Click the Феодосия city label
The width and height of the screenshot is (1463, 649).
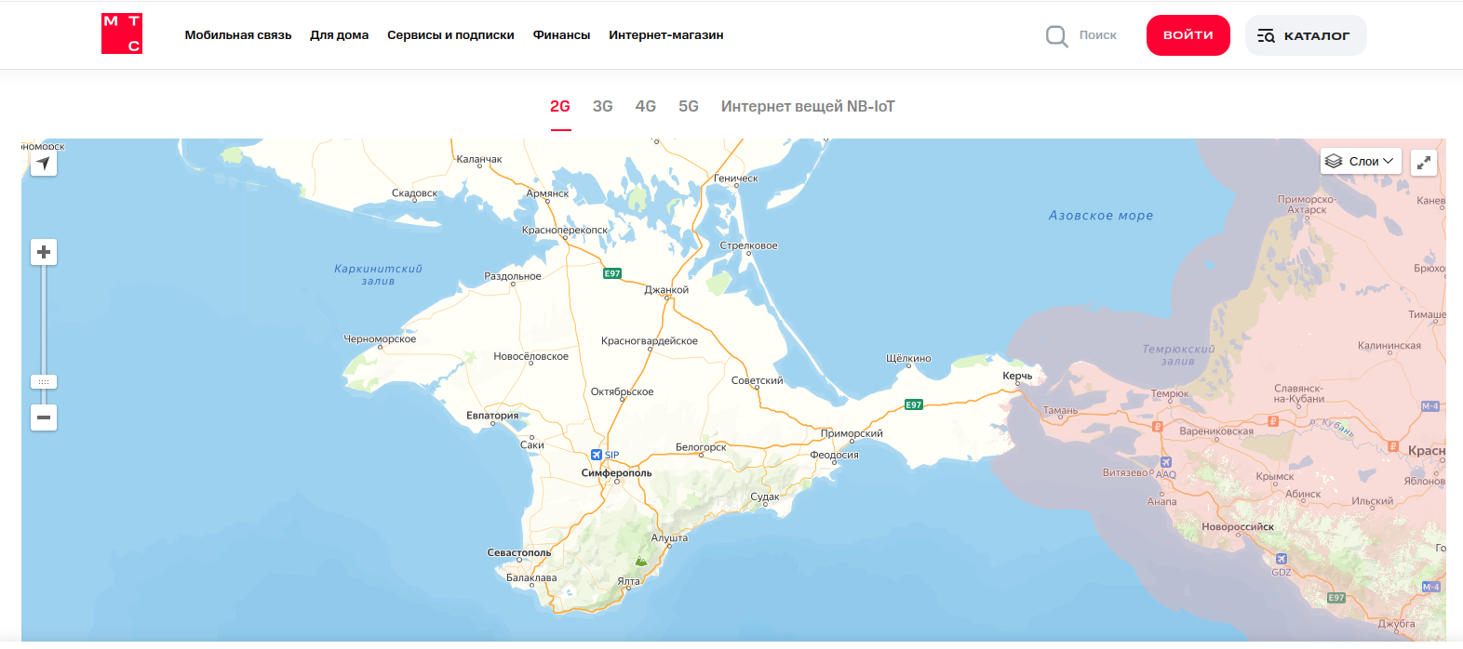834,455
